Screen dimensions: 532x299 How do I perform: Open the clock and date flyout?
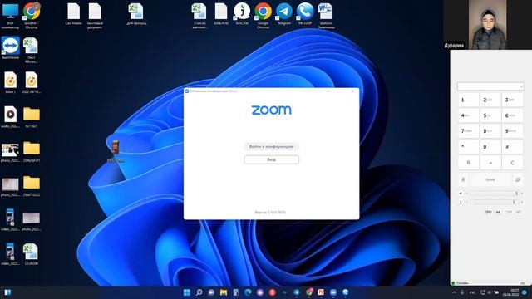[512, 292]
